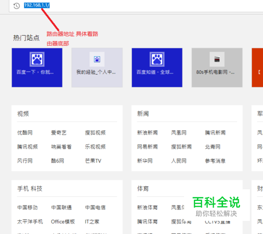263x234 pixels.
Task: Click the 热门站点 heading
Action: pos(26,38)
